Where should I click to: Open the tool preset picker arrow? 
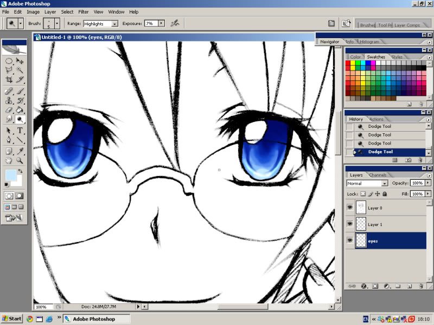click(21, 23)
